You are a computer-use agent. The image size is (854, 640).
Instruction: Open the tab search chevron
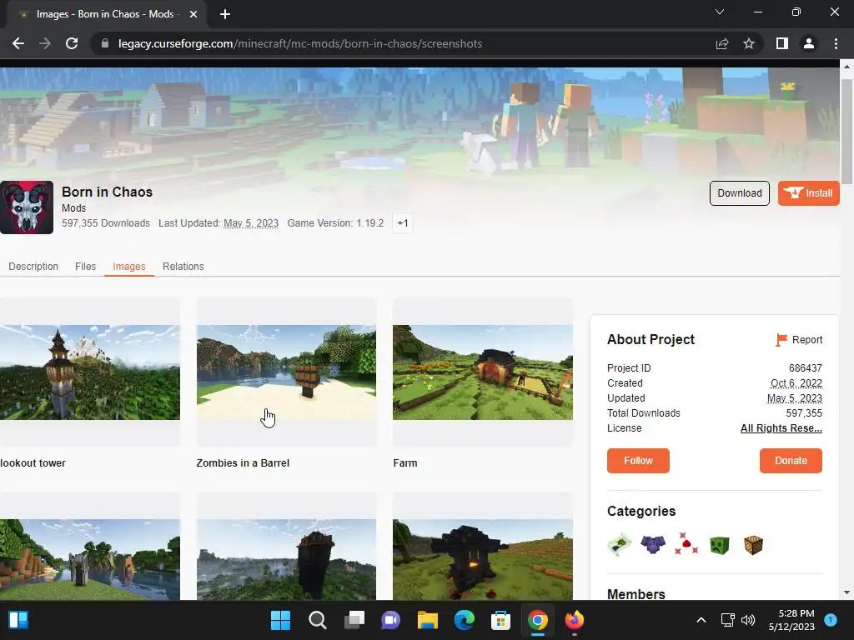tap(720, 12)
